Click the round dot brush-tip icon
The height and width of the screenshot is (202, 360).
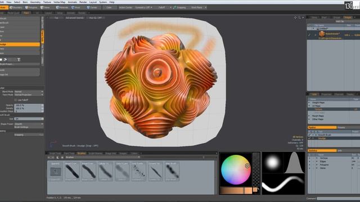pos(1,60)
